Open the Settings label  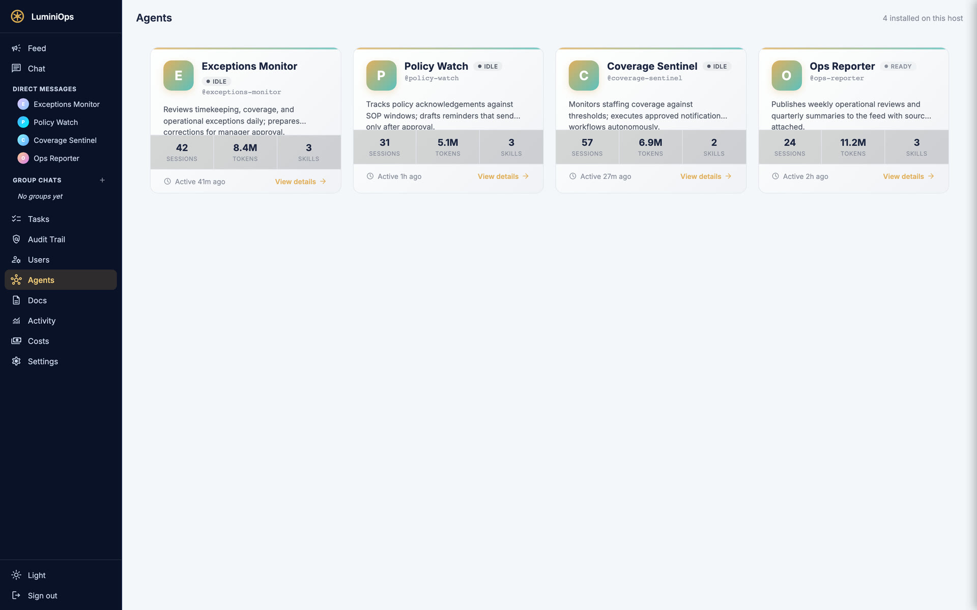43,361
